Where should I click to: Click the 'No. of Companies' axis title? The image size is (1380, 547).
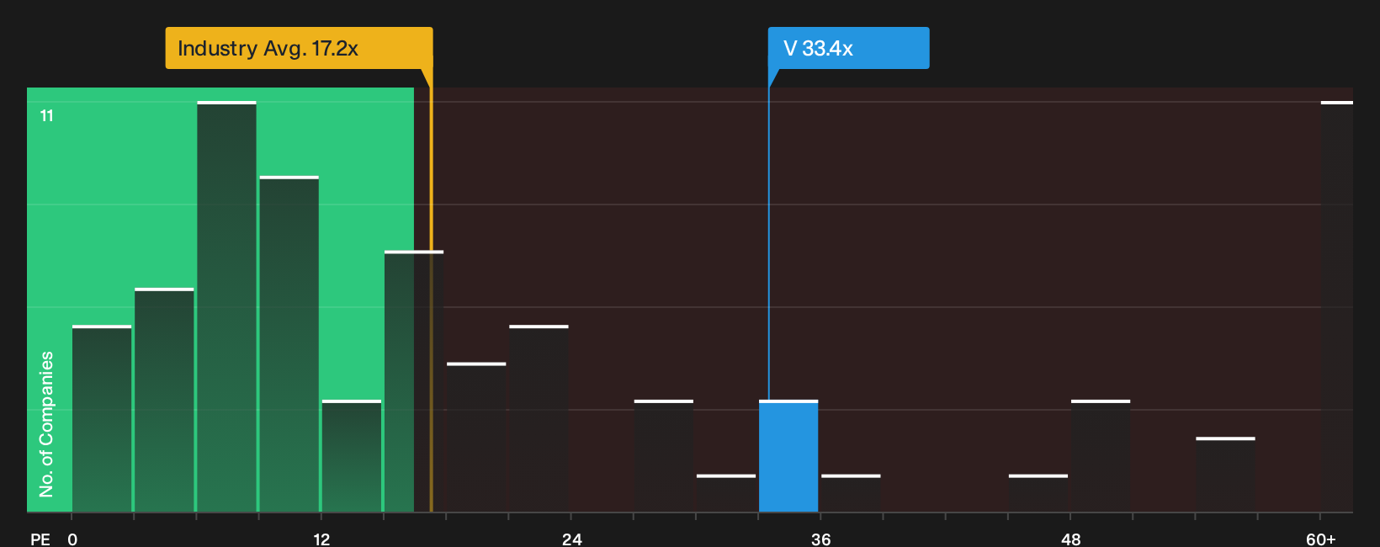[x=46, y=424]
